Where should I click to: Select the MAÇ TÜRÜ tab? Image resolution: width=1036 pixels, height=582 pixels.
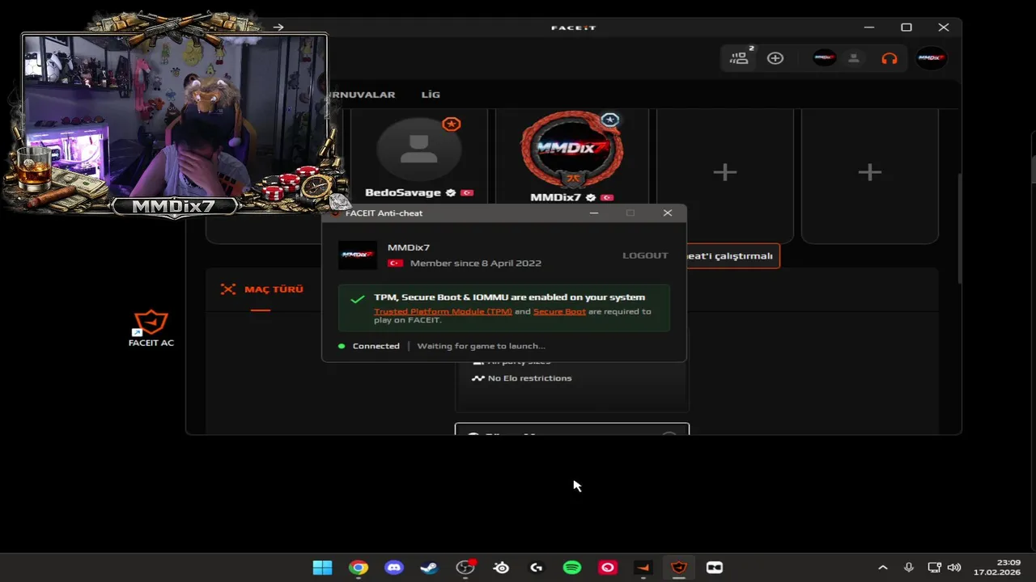261,289
